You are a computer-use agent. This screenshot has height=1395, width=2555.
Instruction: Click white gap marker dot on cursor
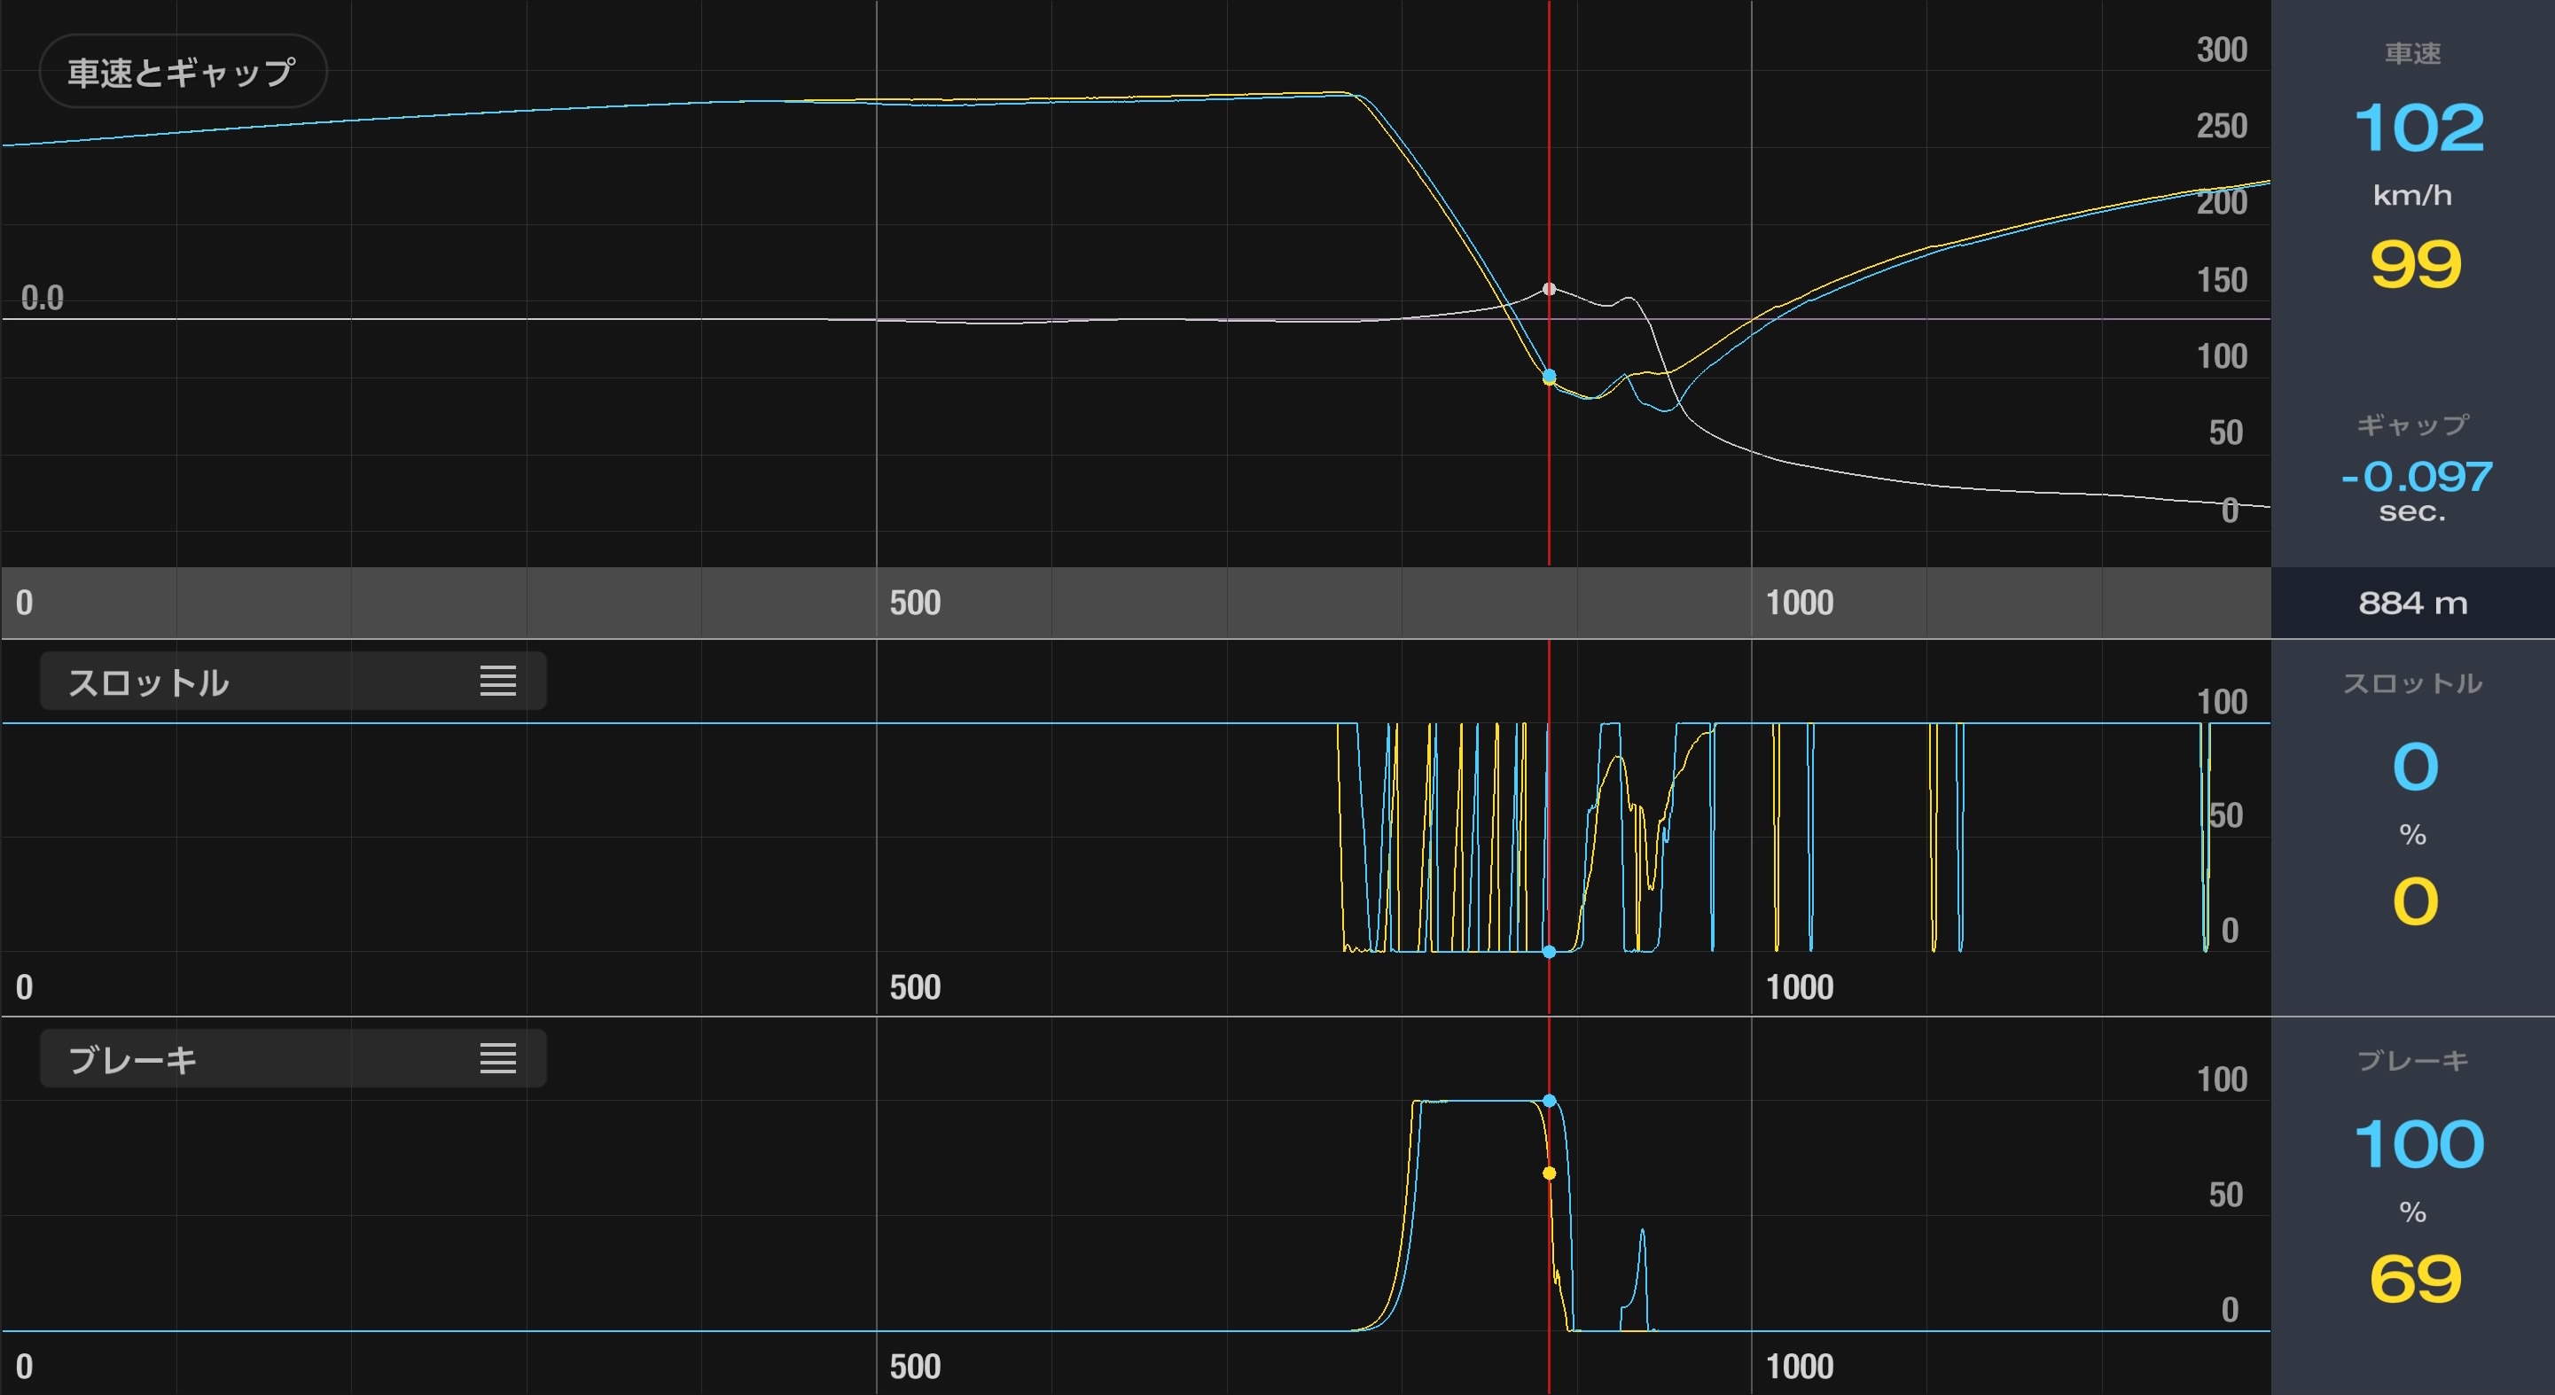(1550, 289)
